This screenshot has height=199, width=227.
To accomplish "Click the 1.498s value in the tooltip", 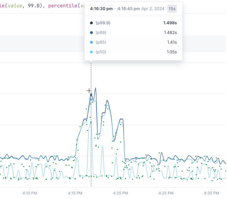I will pyautogui.click(x=170, y=23).
